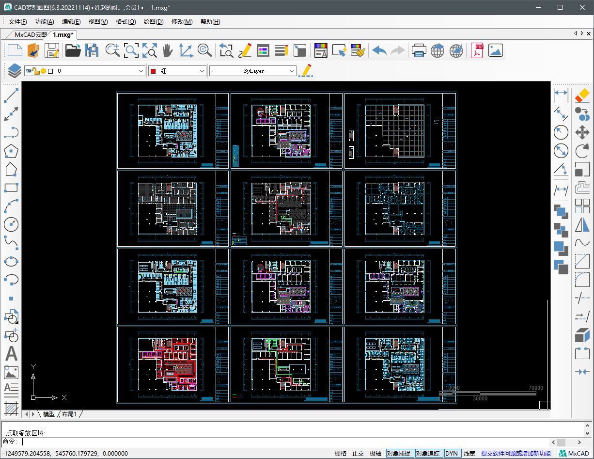Click the Save drawing floppy icon
The height and width of the screenshot is (459, 594).
(52, 50)
